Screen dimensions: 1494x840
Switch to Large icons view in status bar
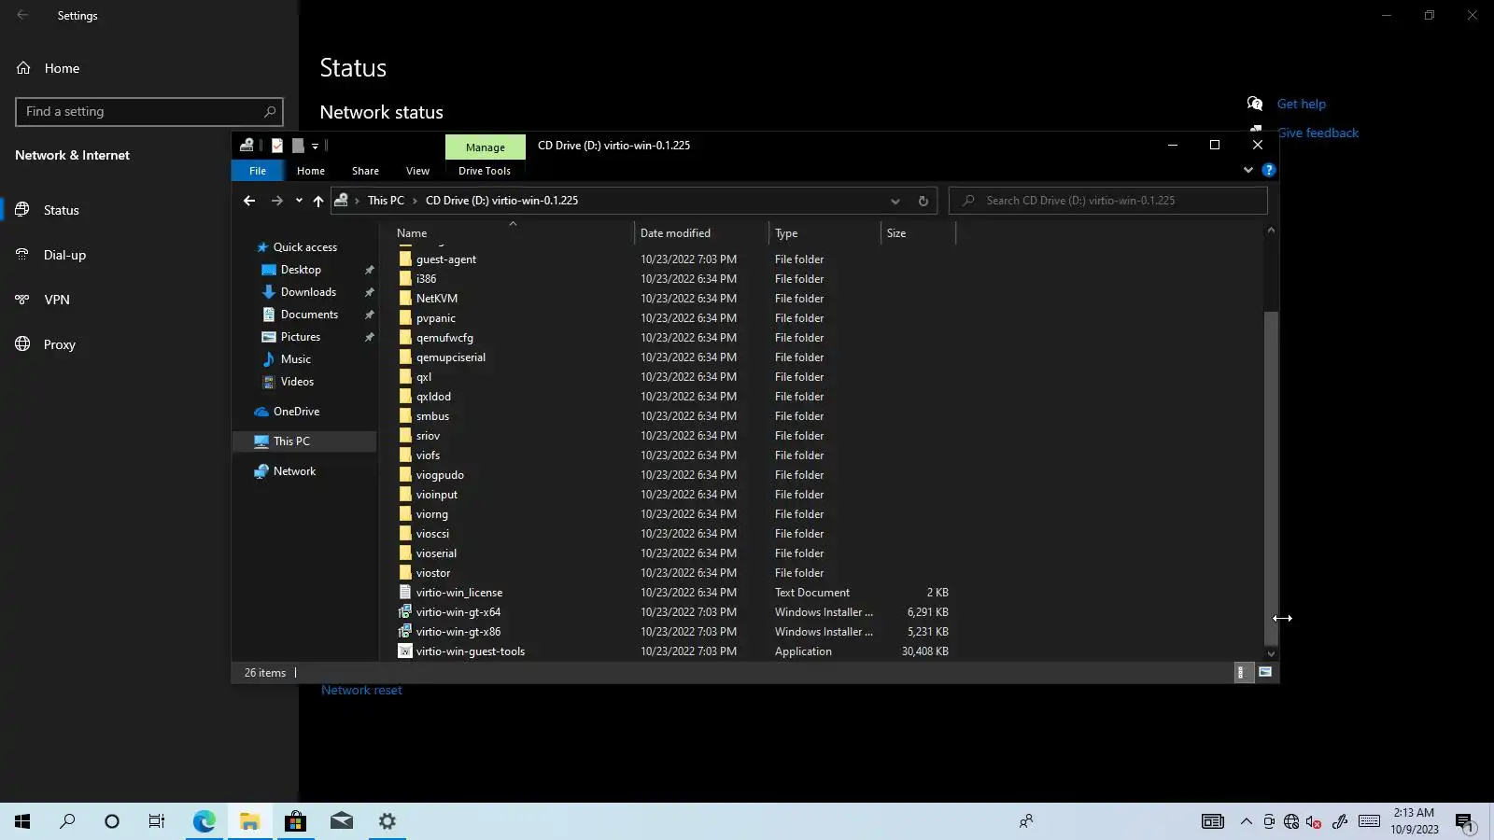[x=1265, y=672]
